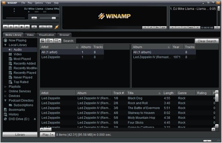Switch to the Visualization tab
The height and width of the screenshot is (143, 222).
point(46,35)
